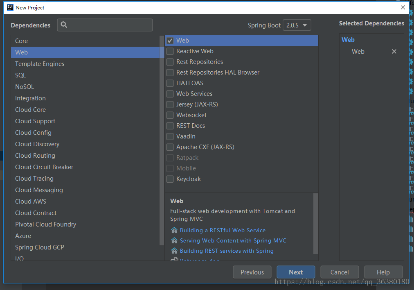Open Help for this dialog
Viewport: 414px width, 290px height.
383,272
